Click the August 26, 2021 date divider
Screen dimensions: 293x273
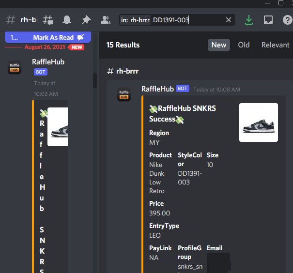point(45,47)
